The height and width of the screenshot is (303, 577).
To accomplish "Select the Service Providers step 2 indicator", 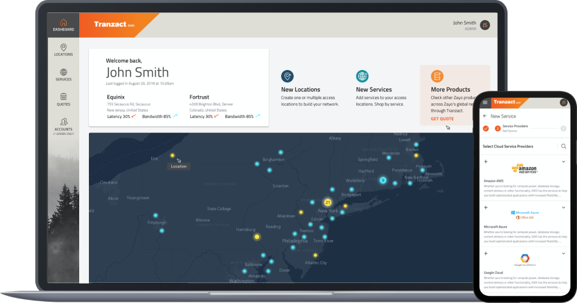I will [x=498, y=128].
